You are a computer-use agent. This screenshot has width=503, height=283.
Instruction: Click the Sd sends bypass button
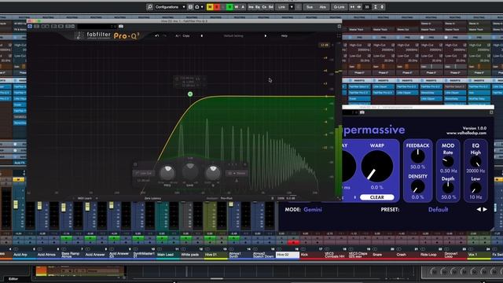[270, 7]
